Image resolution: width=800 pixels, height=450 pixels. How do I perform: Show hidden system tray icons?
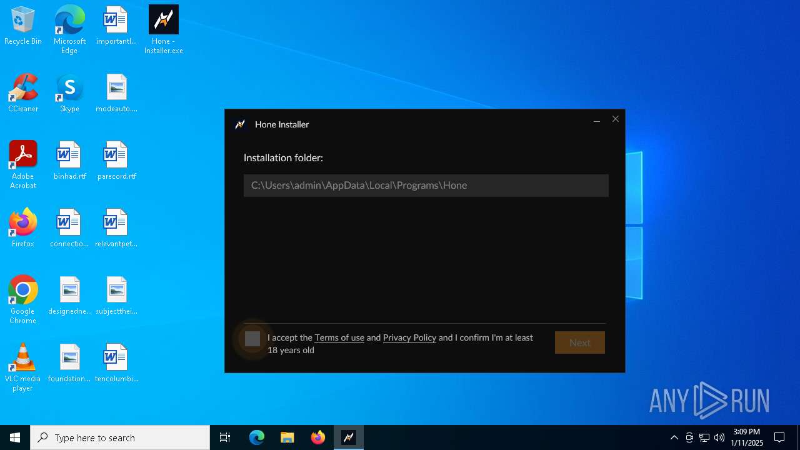[674, 437]
